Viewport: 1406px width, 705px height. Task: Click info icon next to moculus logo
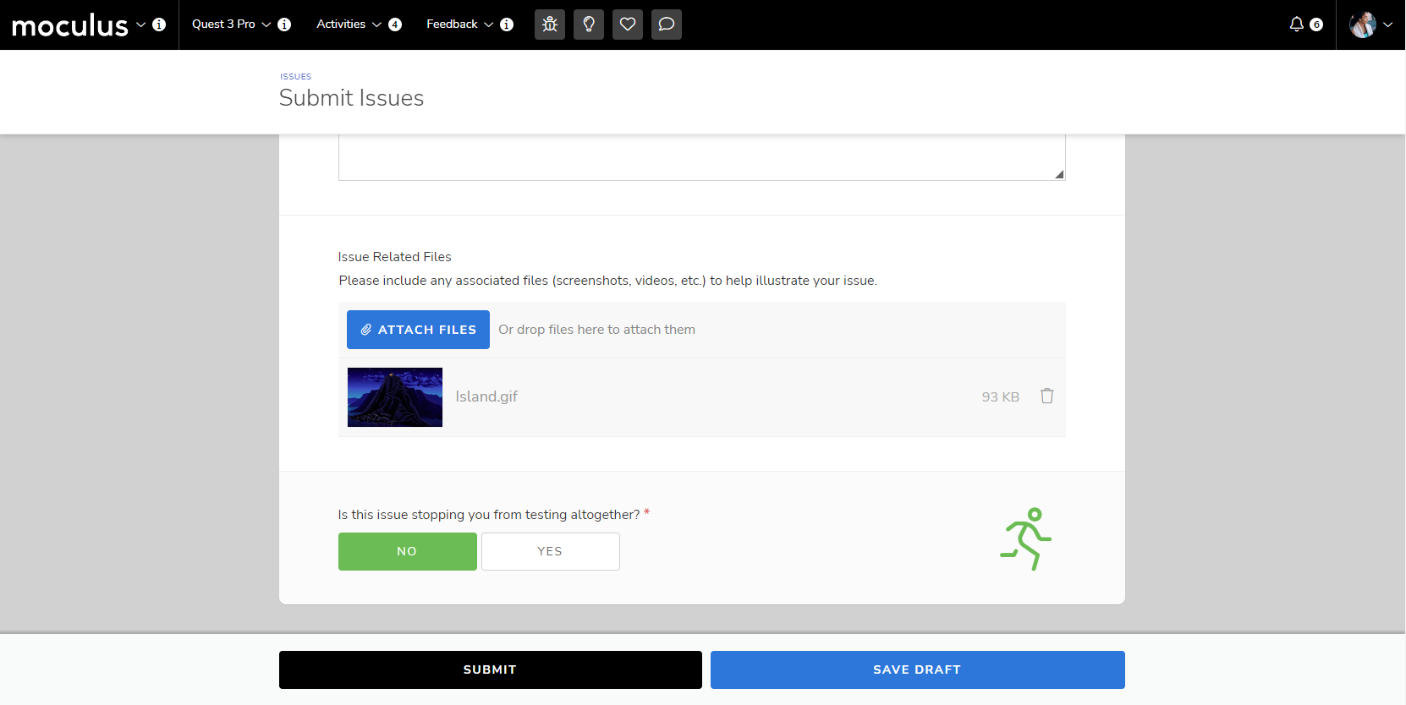159,25
